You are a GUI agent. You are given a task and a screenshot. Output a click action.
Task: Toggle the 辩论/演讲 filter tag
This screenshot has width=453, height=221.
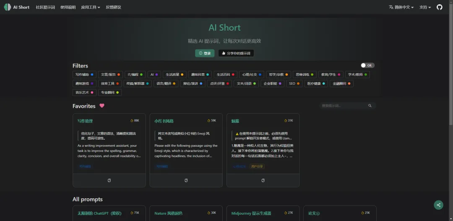coord(192,84)
